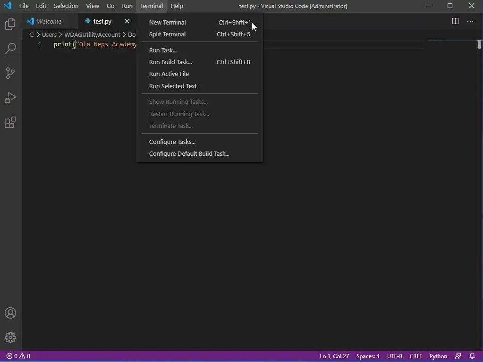
Task: Open the Explorer view in activity bar
Action: 10,24
